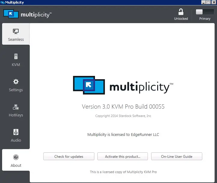Open the On-Line User Guide
The height and width of the screenshot is (183, 217).
(x=177, y=156)
